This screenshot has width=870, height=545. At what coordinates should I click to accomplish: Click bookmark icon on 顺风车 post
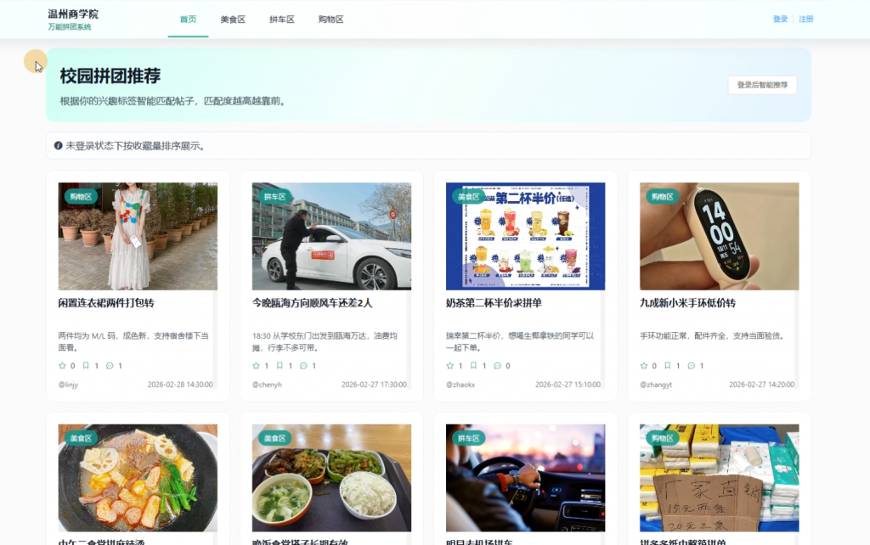[280, 366]
